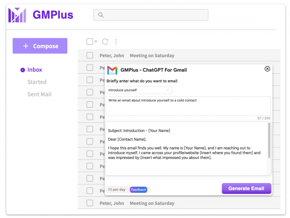This screenshot has width=290, height=218.
Task: Open the Sent Mail folder
Action: (39, 94)
